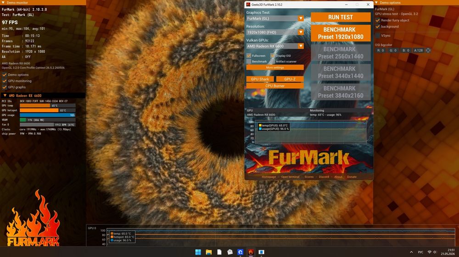Viewport: 459px width, 257px height.
Task: Click the 97 FPS readout
Action: [x=10, y=22]
